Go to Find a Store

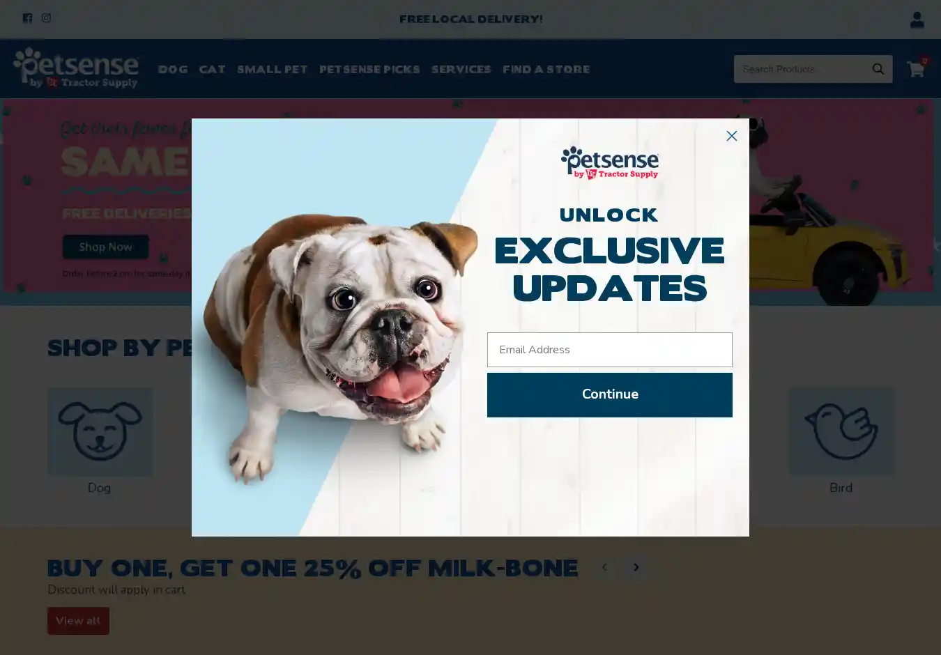click(546, 69)
